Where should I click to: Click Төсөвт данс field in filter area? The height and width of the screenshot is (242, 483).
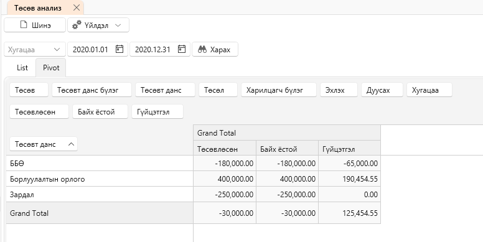[165, 90]
